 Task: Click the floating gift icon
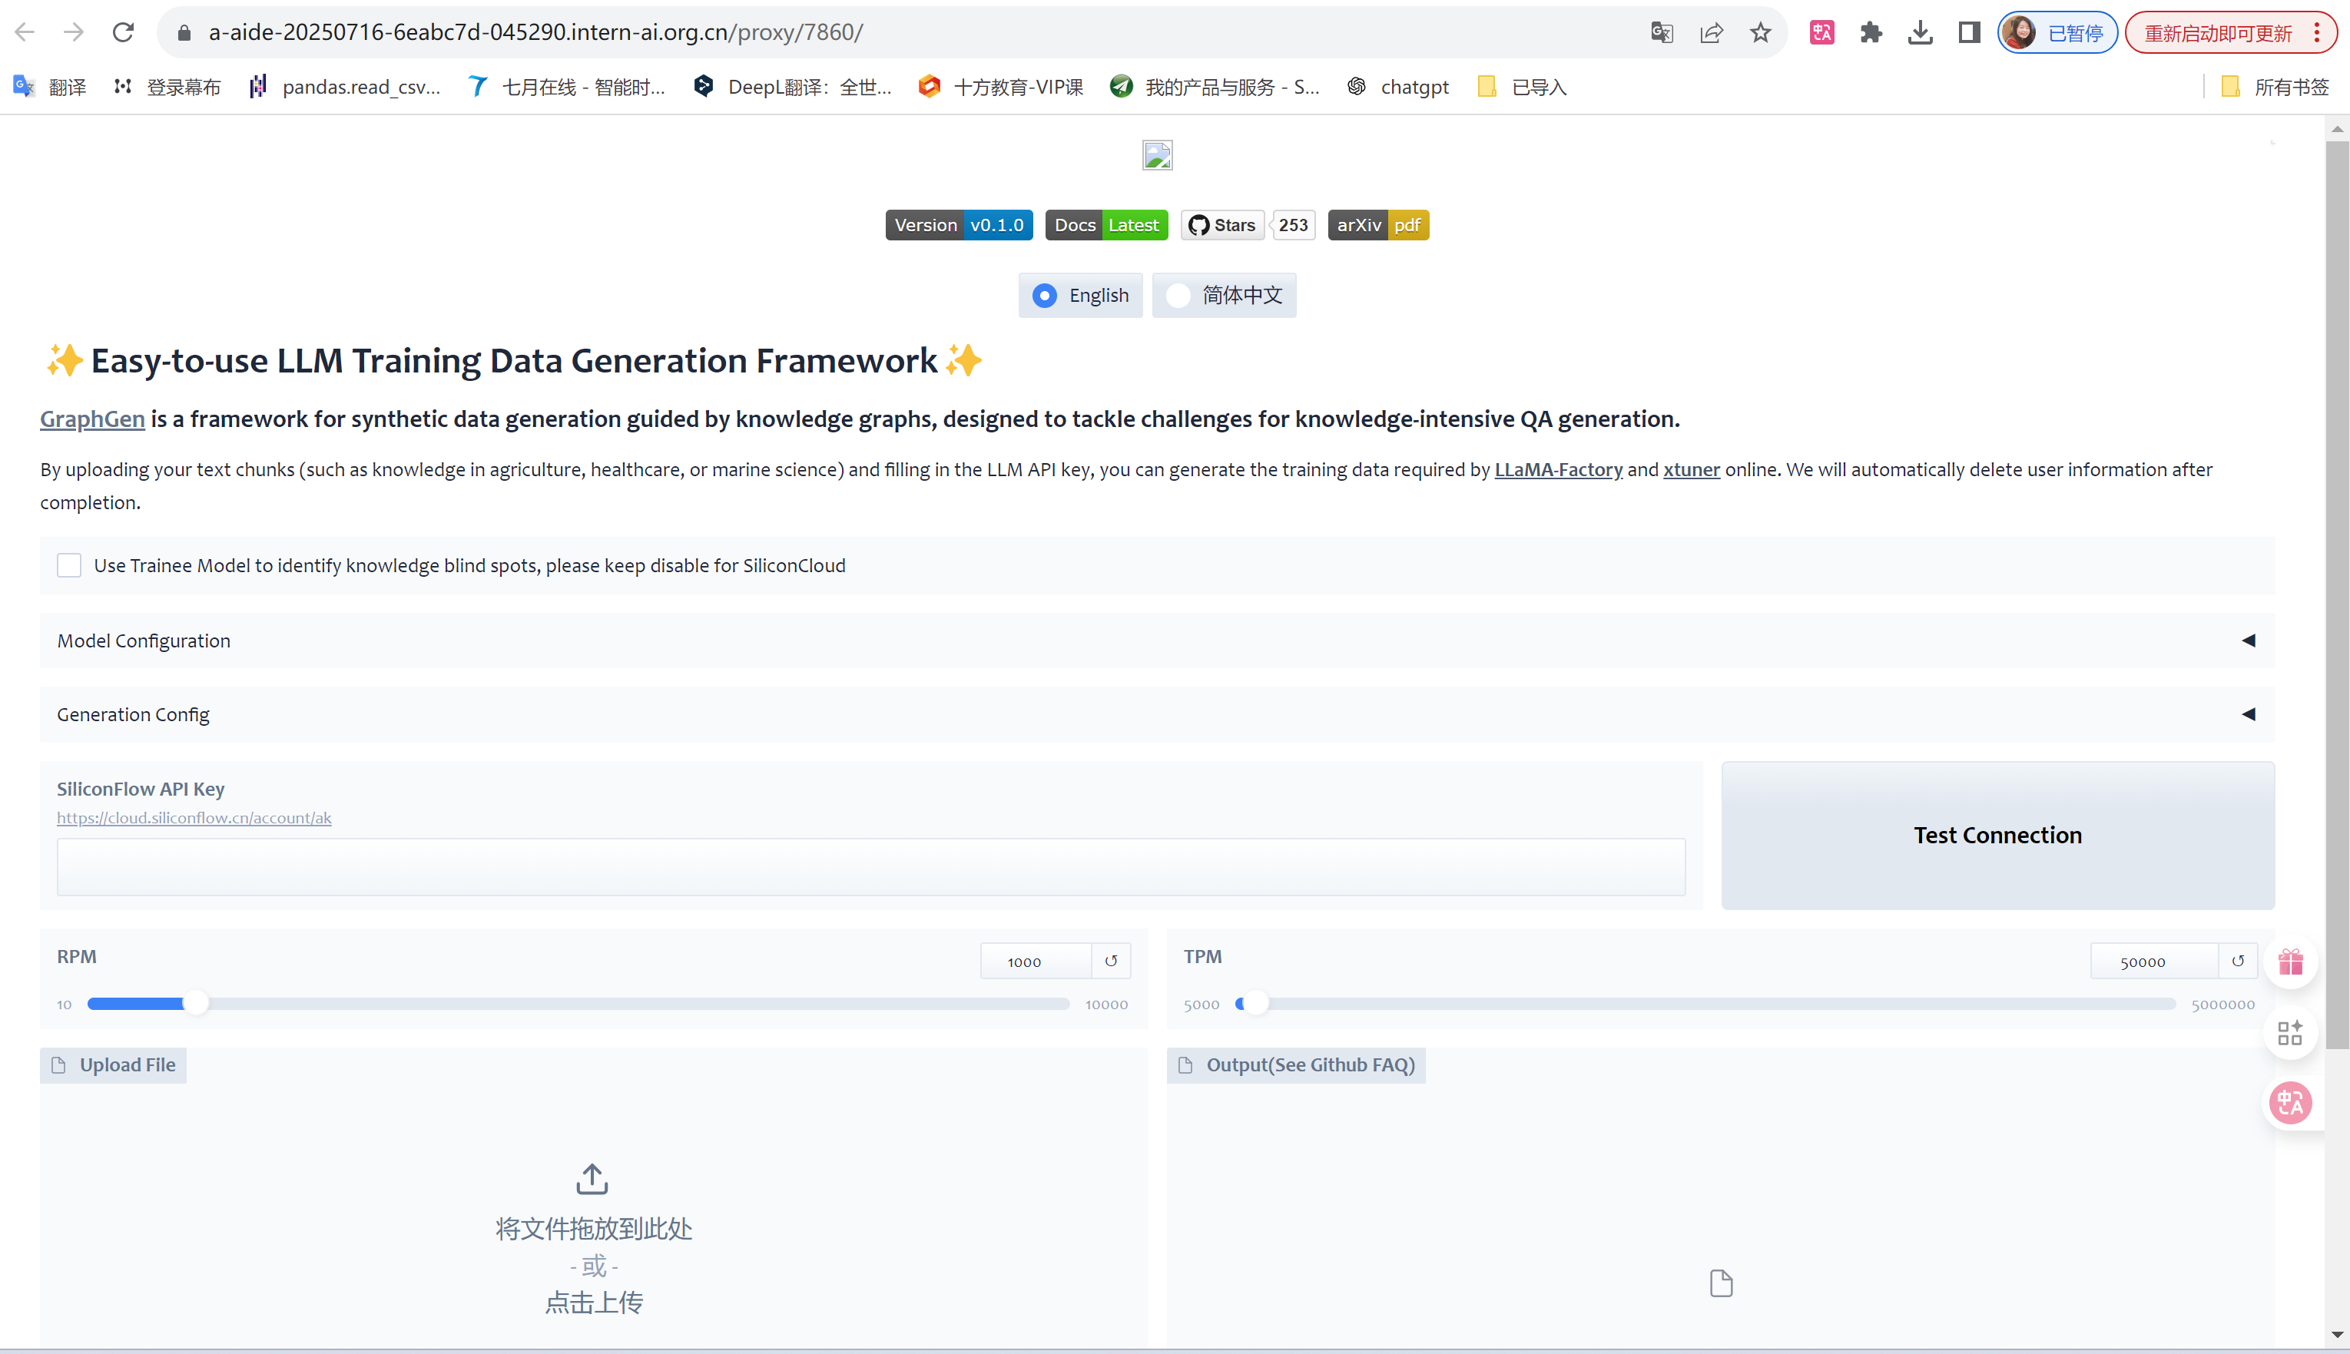point(2291,962)
